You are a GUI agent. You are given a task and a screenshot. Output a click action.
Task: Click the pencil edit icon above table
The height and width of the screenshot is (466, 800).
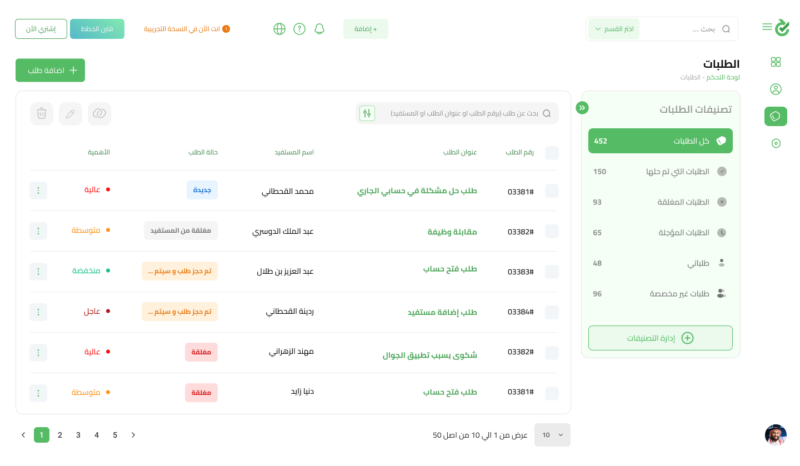pos(71,114)
